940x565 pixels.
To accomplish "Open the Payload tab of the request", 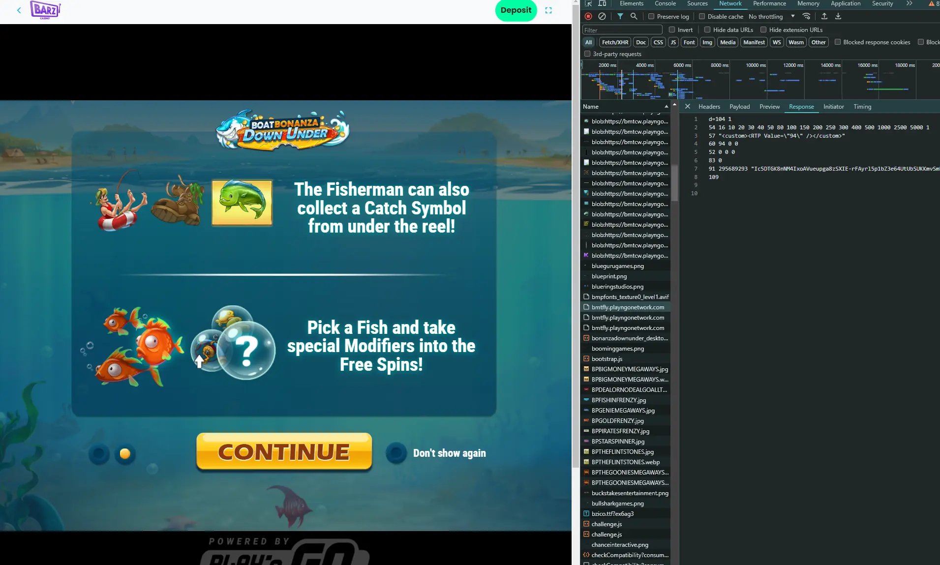I will tap(739, 106).
